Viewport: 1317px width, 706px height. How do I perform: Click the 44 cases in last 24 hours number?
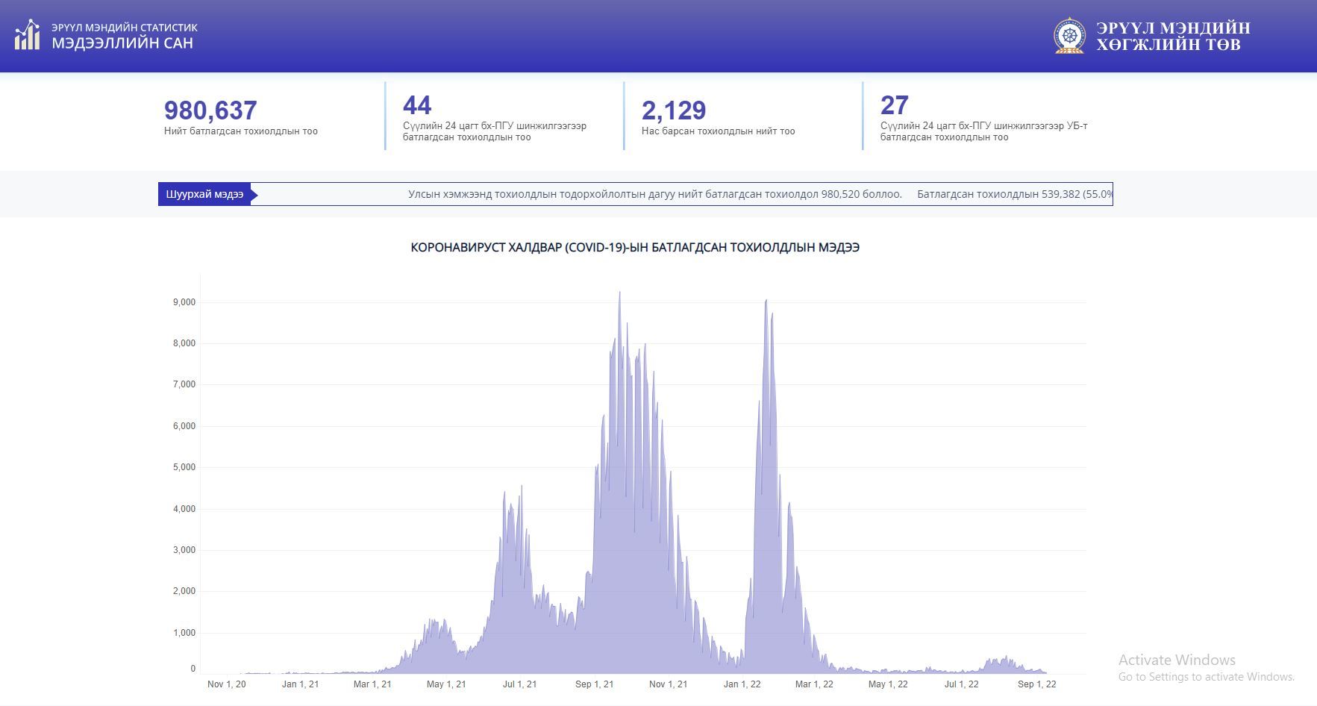click(417, 105)
